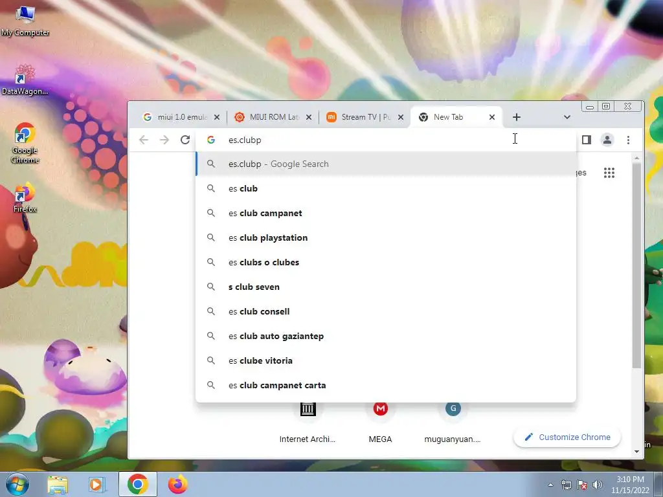
Task: Open Google Chrome desktop shortcut
Action: (25, 143)
